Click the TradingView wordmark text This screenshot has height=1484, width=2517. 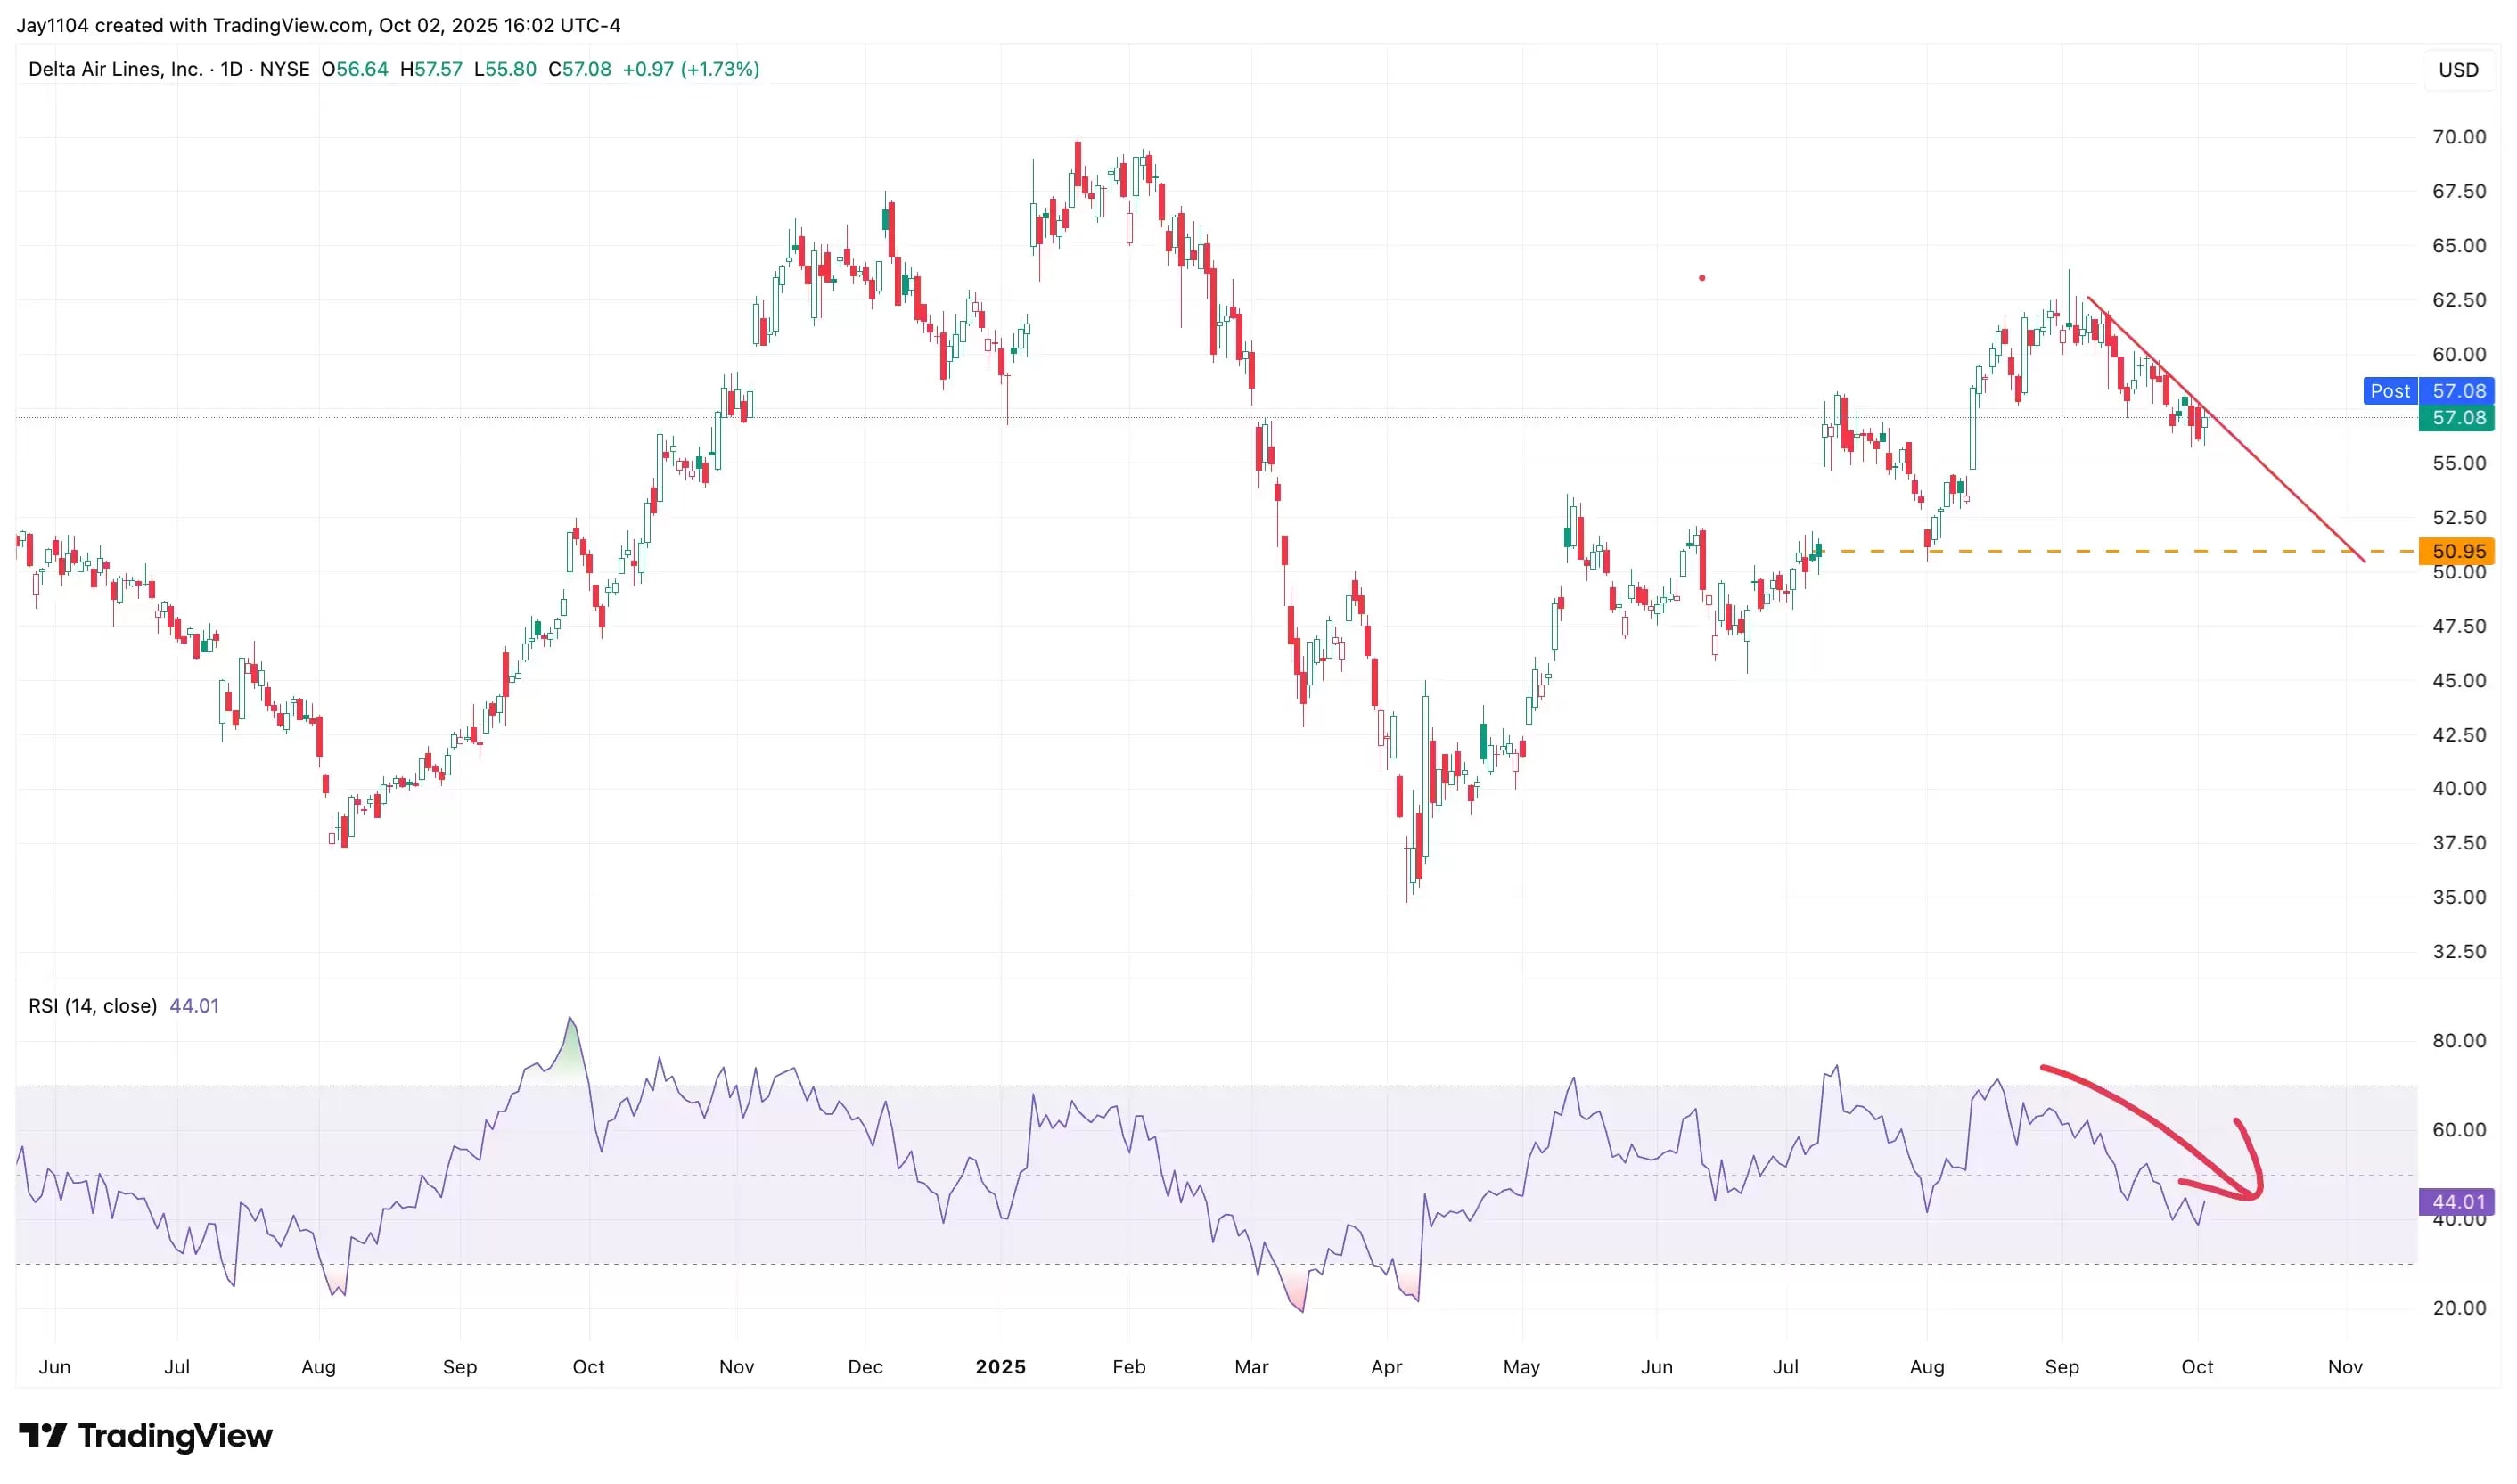point(175,1436)
